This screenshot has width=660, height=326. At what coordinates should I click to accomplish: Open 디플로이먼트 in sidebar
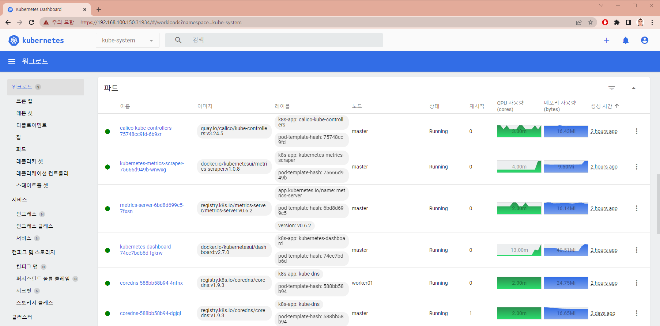(31, 125)
